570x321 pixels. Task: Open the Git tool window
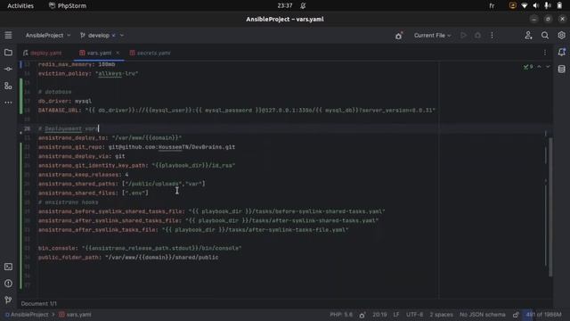coord(8,300)
